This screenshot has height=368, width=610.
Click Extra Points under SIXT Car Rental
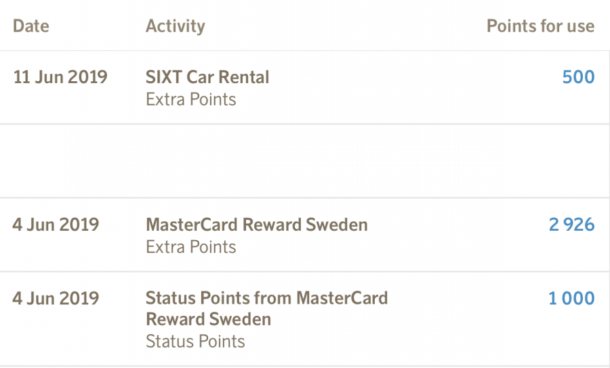pos(191,99)
